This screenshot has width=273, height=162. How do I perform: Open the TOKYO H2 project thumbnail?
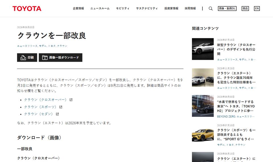tap(203, 106)
